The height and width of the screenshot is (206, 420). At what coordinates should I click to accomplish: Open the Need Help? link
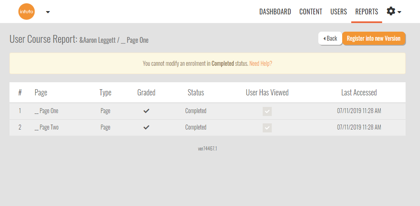[x=261, y=64]
